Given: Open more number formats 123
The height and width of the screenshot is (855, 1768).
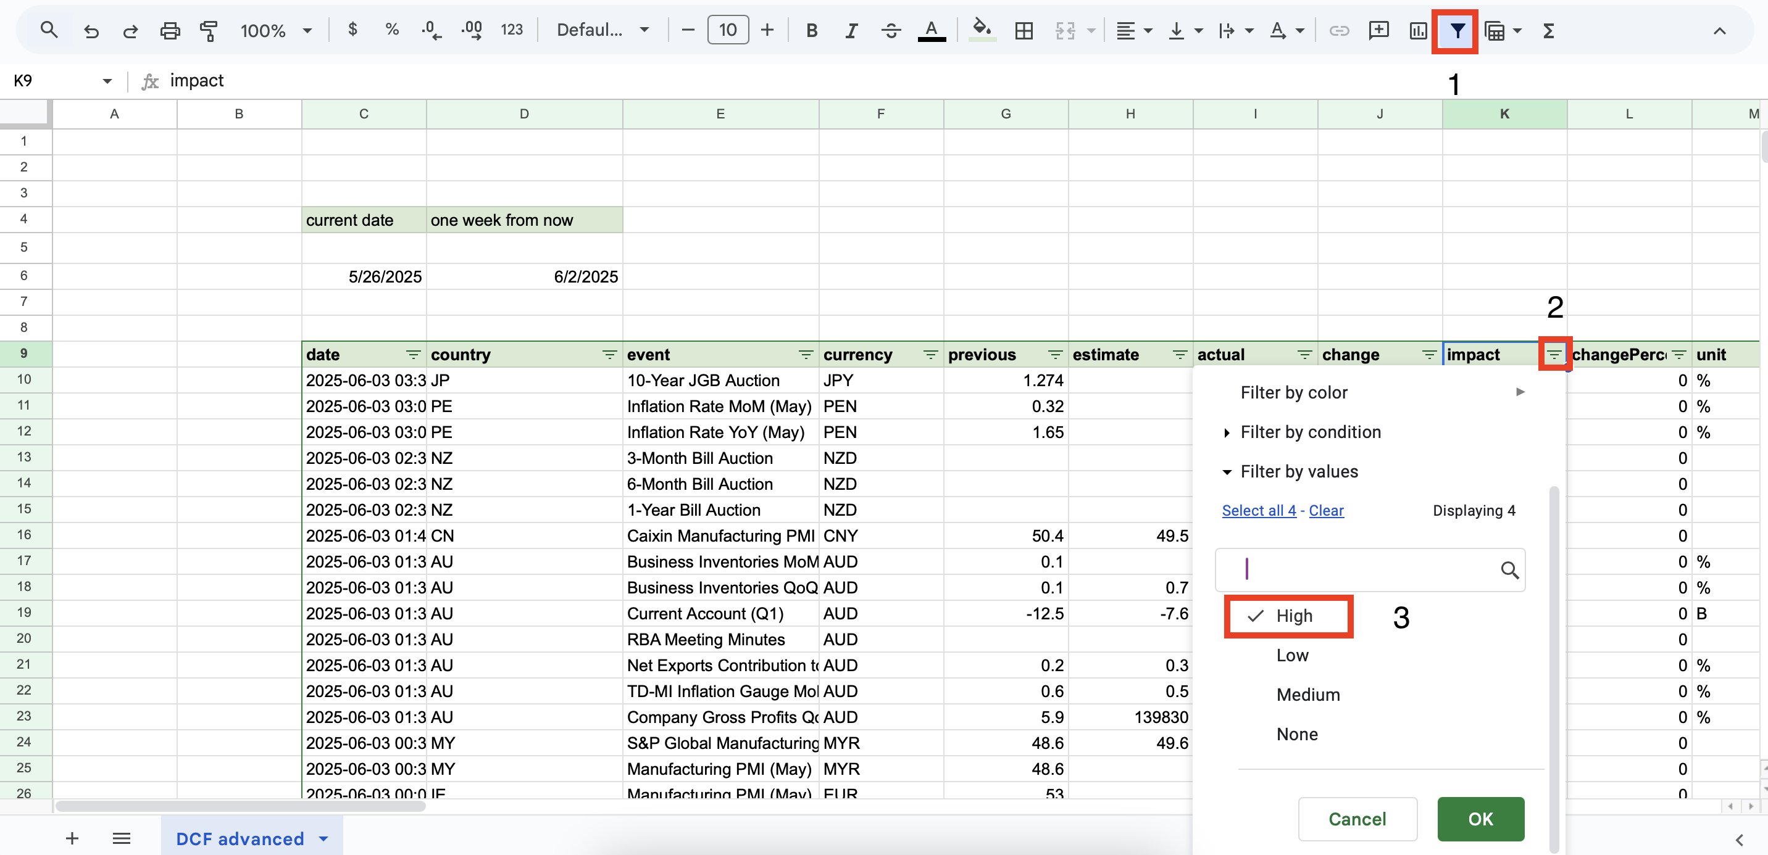Looking at the screenshot, I should pos(511,30).
